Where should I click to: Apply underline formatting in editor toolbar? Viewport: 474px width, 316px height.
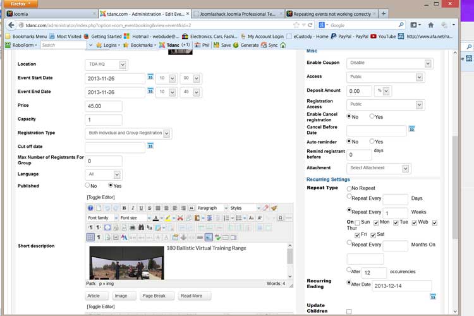140,208
